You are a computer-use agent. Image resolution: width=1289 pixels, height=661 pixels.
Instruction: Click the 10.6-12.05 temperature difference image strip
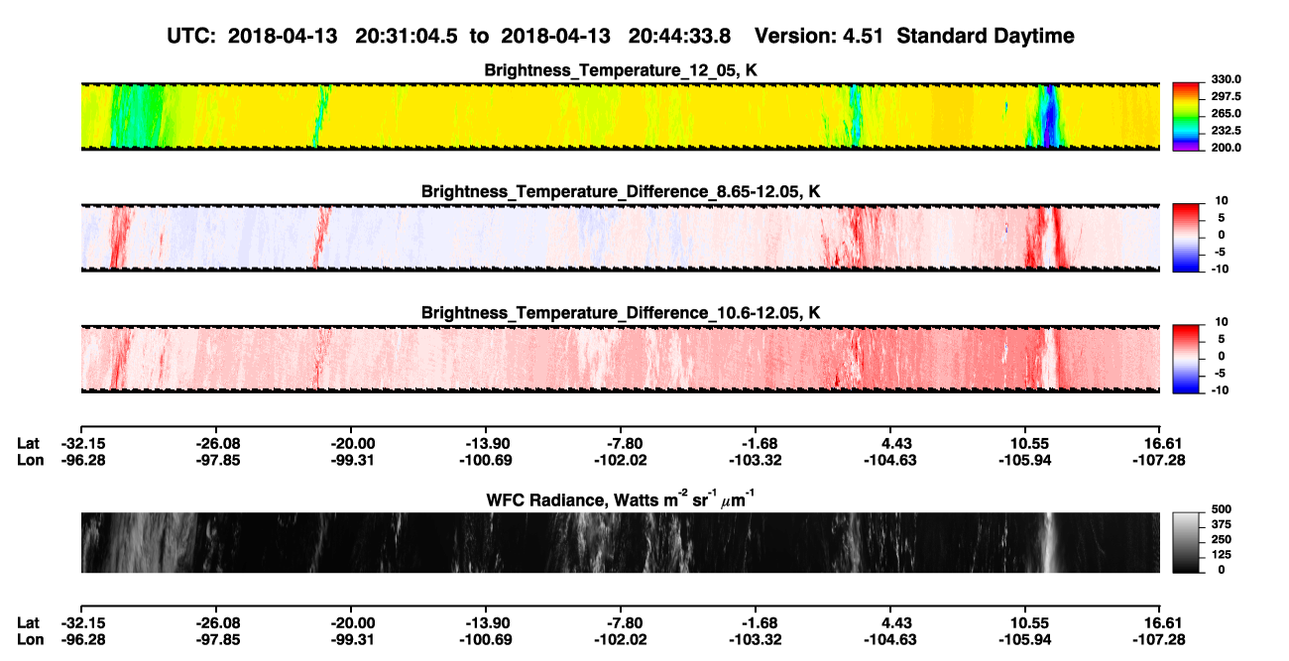pos(620,358)
